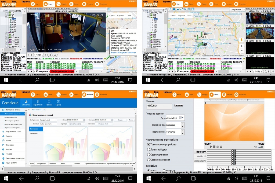This screenshot has height=183, width=275.
Task: Click the Street View pegman on the map
Action: (241, 40)
